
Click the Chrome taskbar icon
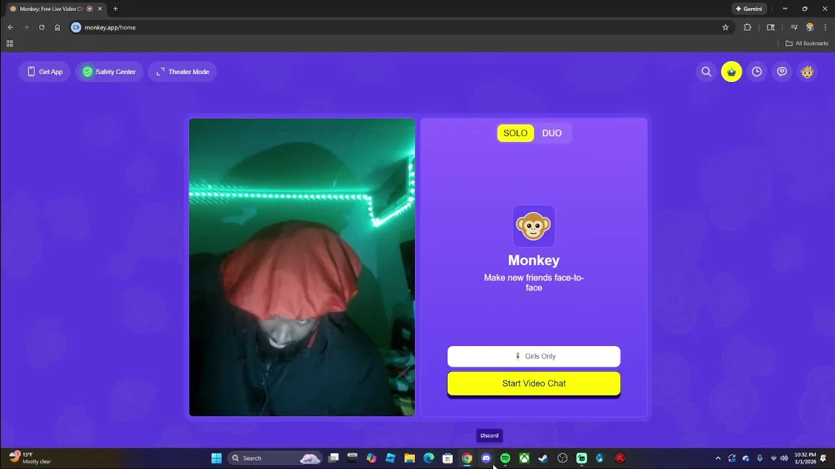click(x=467, y=458)
